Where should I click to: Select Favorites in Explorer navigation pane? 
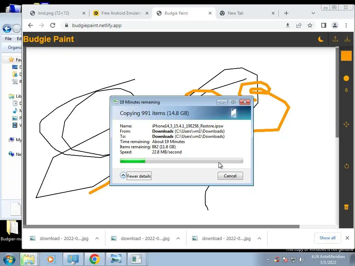click(x=15, y=60)
